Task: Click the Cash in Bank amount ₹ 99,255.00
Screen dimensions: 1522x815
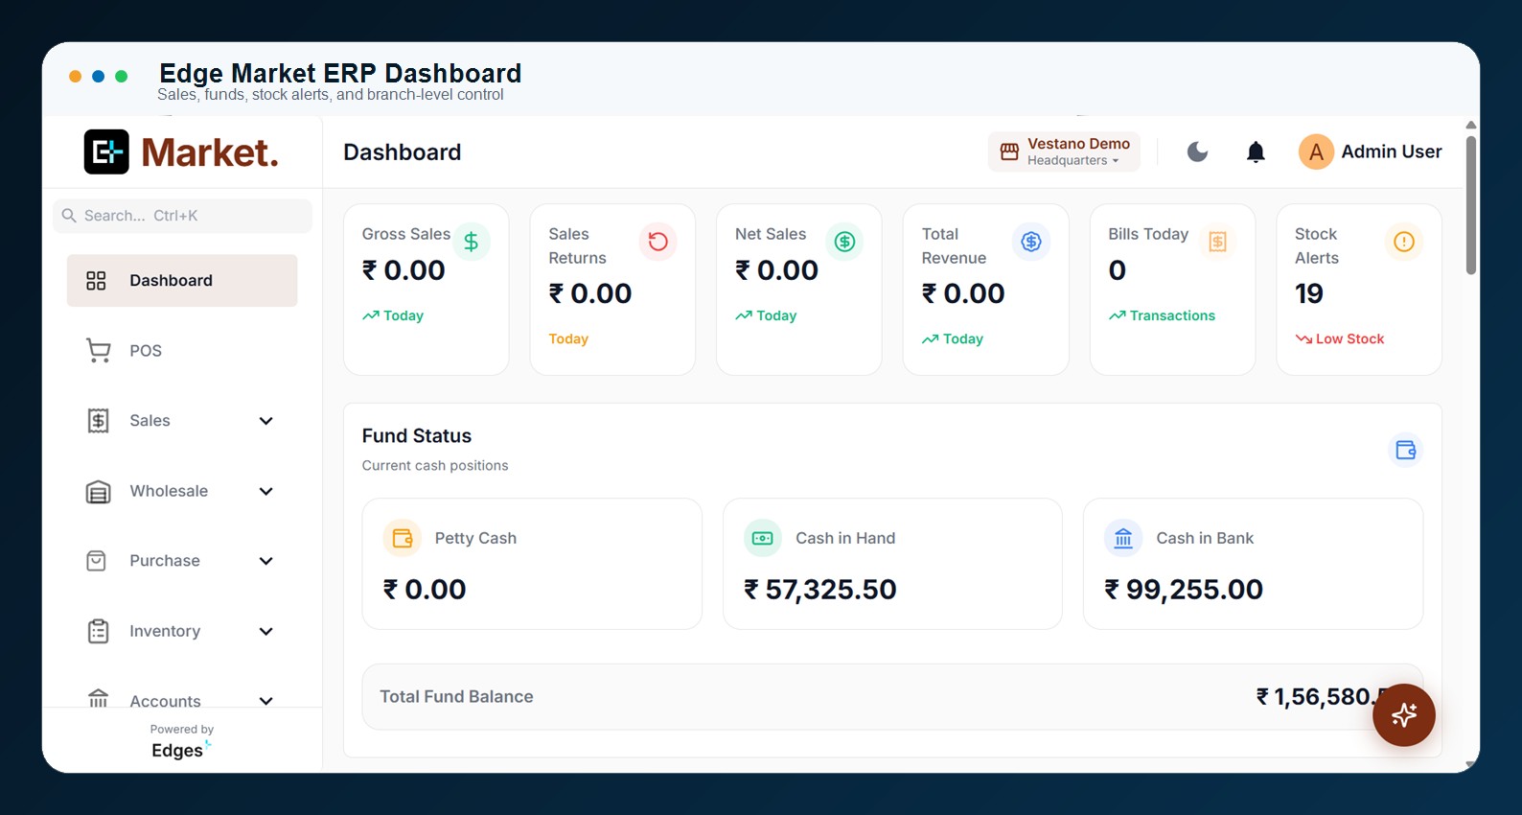Action: tap(1184, 590)
